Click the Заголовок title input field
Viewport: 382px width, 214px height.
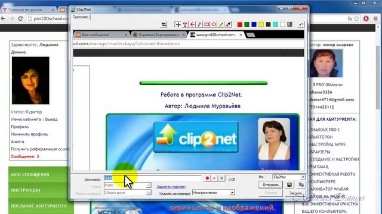(x=153, y=178)
